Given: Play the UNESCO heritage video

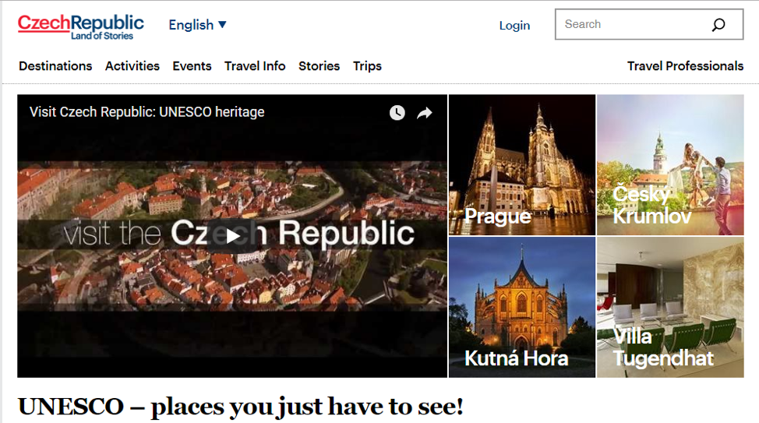Looking at the screenshot, I should (232, 236).
